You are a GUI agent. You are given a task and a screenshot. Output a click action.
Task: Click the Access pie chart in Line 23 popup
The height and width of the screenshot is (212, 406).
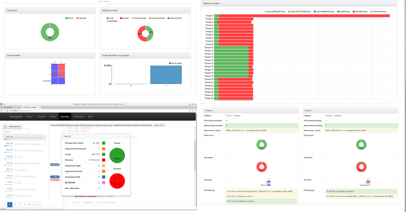pyautogui.click(x=117, y=181)
